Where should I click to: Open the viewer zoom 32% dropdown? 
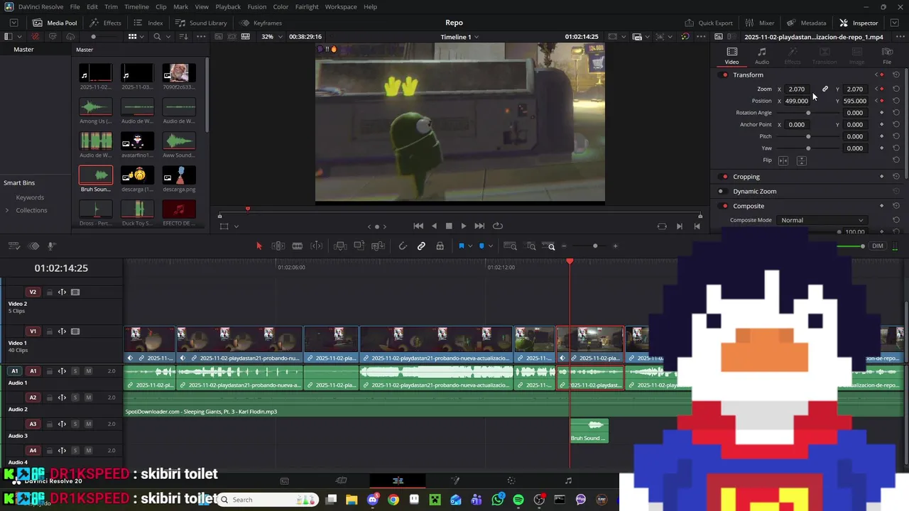[x=273, y=37]
